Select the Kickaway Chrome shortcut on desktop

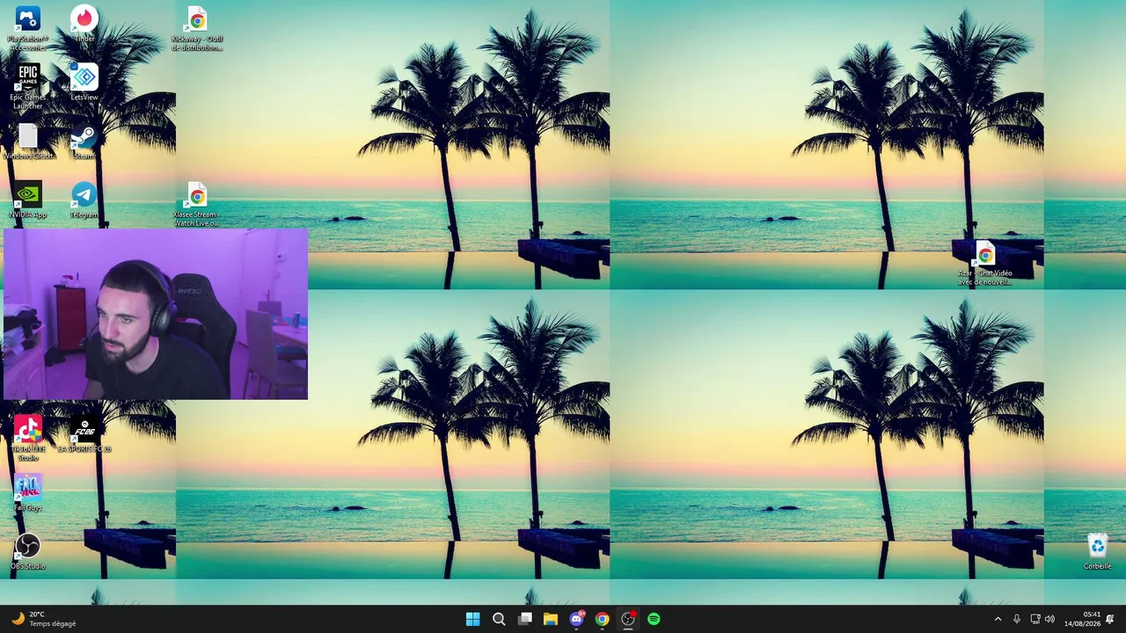coord(197,28)
